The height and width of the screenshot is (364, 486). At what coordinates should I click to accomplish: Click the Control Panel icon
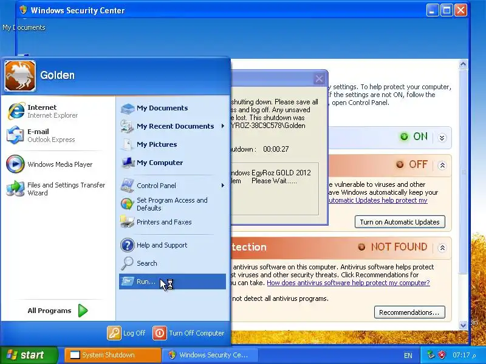[127, 186]
